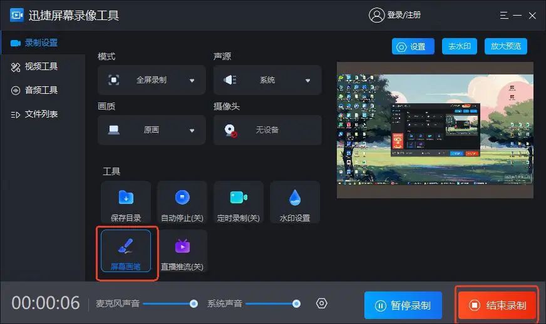Viewport: 546px width, 324px height.
Task: Open the hamburger menu icon in title bar
Action: 504,15
